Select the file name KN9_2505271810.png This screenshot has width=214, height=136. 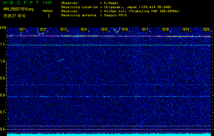18,9
